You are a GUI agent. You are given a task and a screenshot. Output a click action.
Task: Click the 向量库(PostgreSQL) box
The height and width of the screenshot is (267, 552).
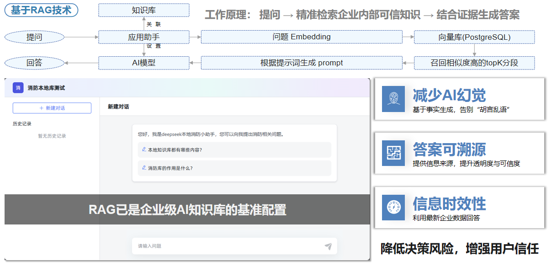tap(474, 37)
